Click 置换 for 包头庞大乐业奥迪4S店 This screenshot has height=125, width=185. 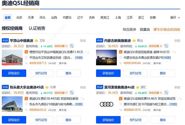point(68,120)
